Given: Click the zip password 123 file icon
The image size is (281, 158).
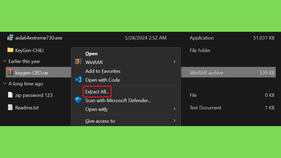Looking at the screenshot, I should coord(10,95).
